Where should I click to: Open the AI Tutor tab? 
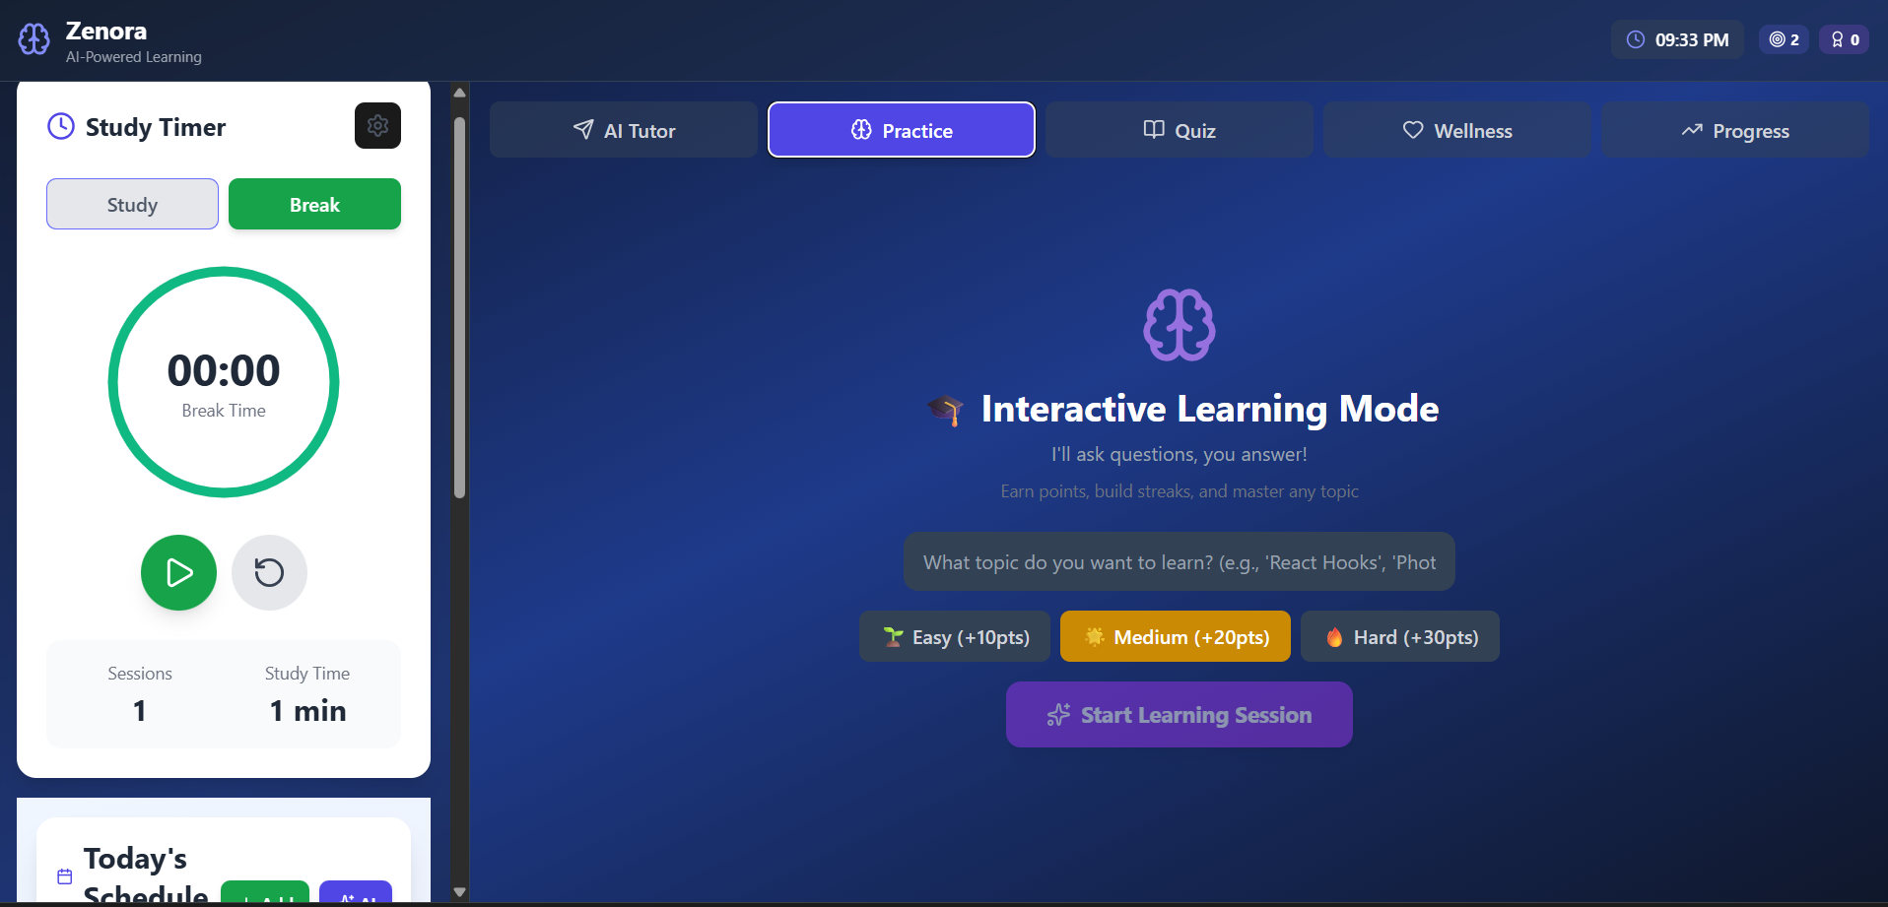(624, 130)
